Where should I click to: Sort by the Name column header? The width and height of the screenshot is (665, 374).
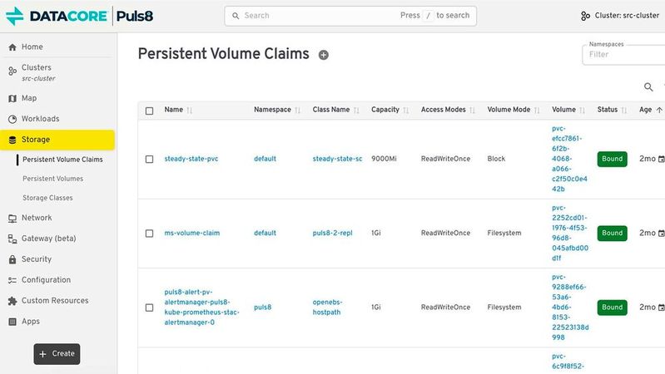[x=174, y=110]
